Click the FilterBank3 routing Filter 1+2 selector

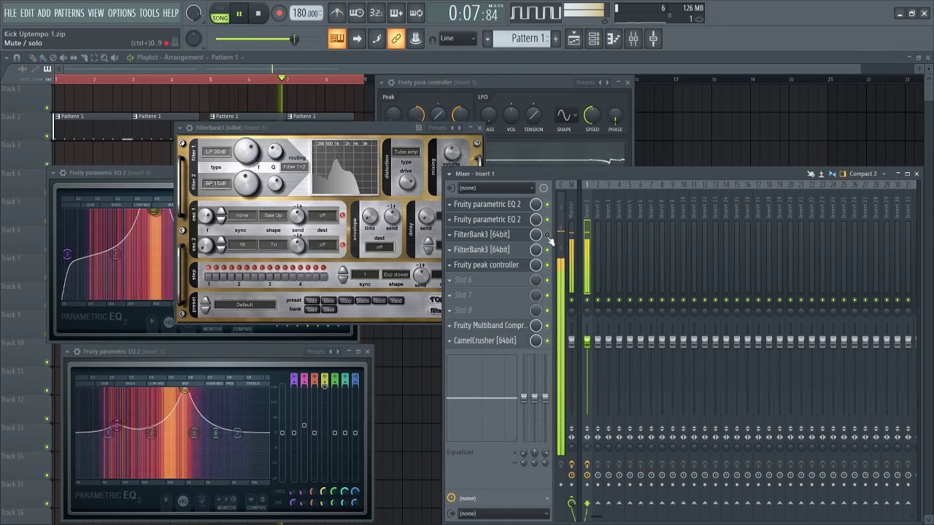pyautogui.click(x=295, y=167)
